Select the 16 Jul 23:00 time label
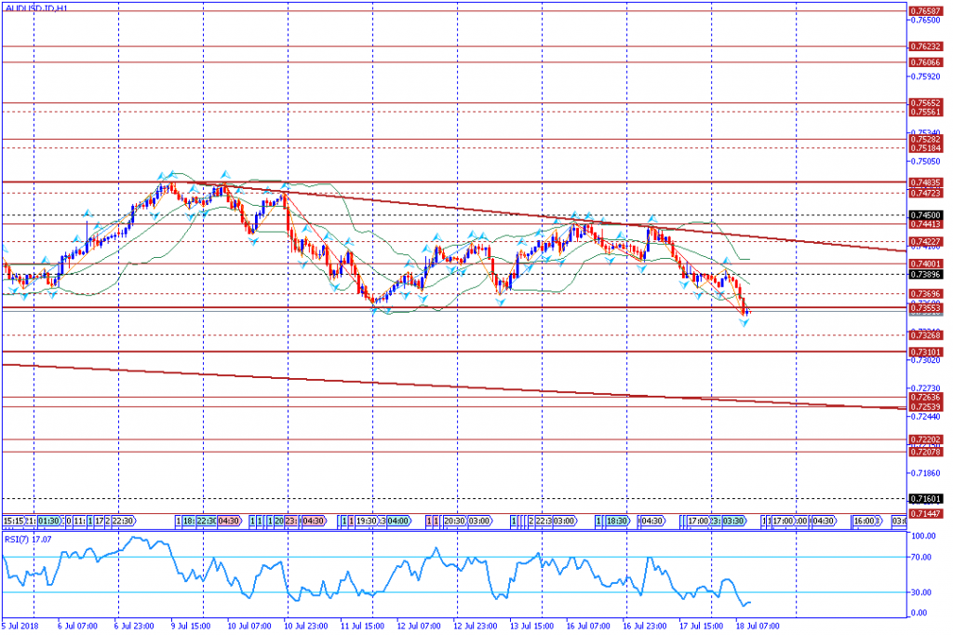 [x=645, y=626]
